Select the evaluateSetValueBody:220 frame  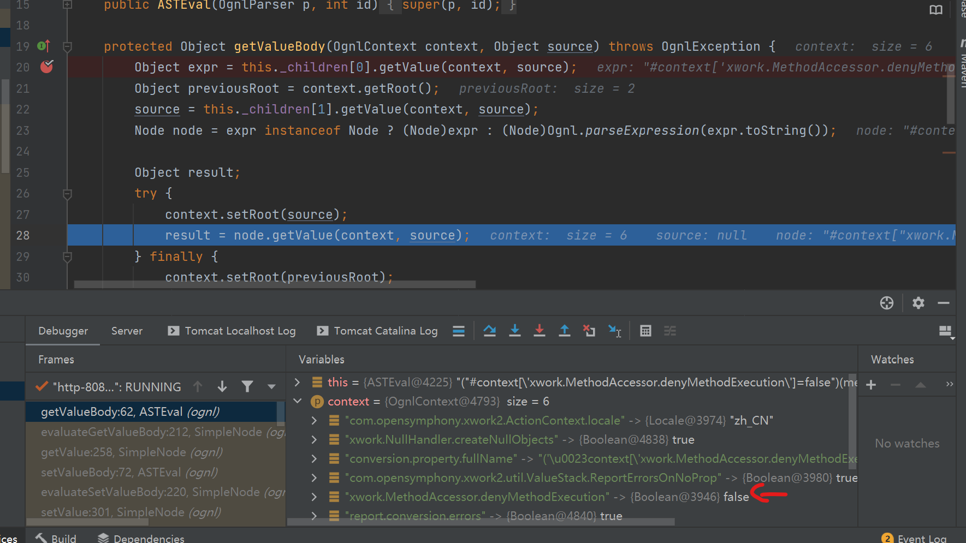coord(156,492)
